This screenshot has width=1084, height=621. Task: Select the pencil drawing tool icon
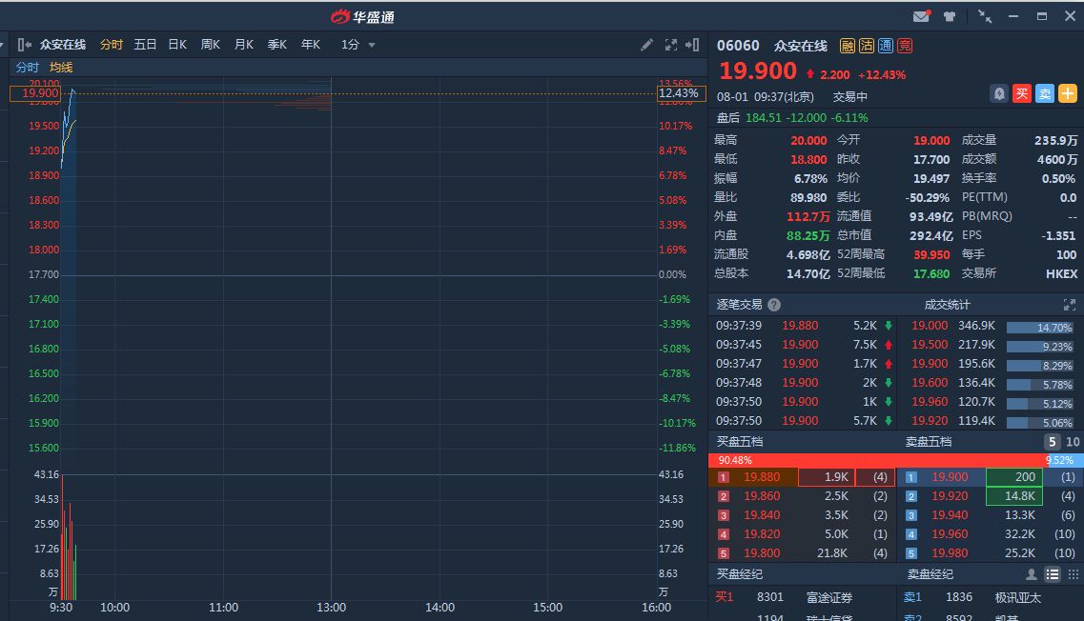(646, 45)
